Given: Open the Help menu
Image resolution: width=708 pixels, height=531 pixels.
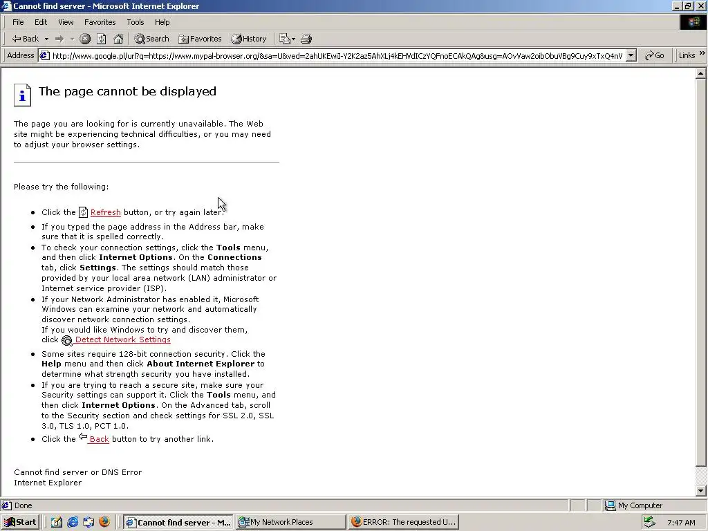Looking at the screenshot, I should [x=162, y=22].
